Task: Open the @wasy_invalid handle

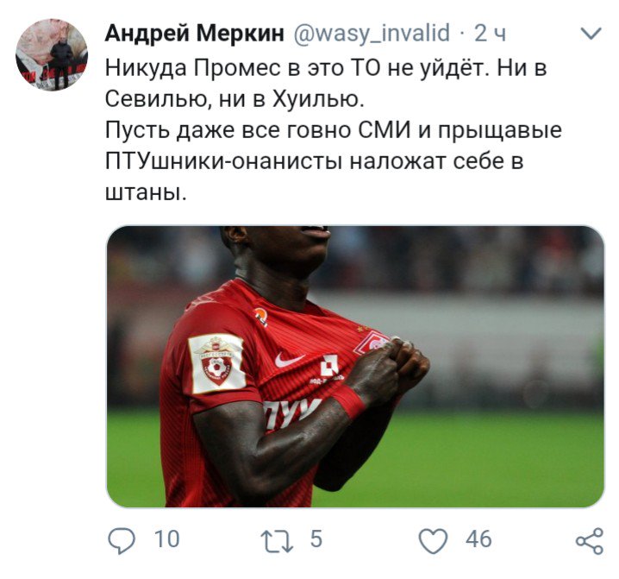Action: tap(371, 33)
